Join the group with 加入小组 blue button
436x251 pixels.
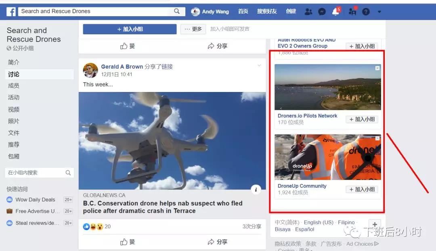click(x=130, y=29)
